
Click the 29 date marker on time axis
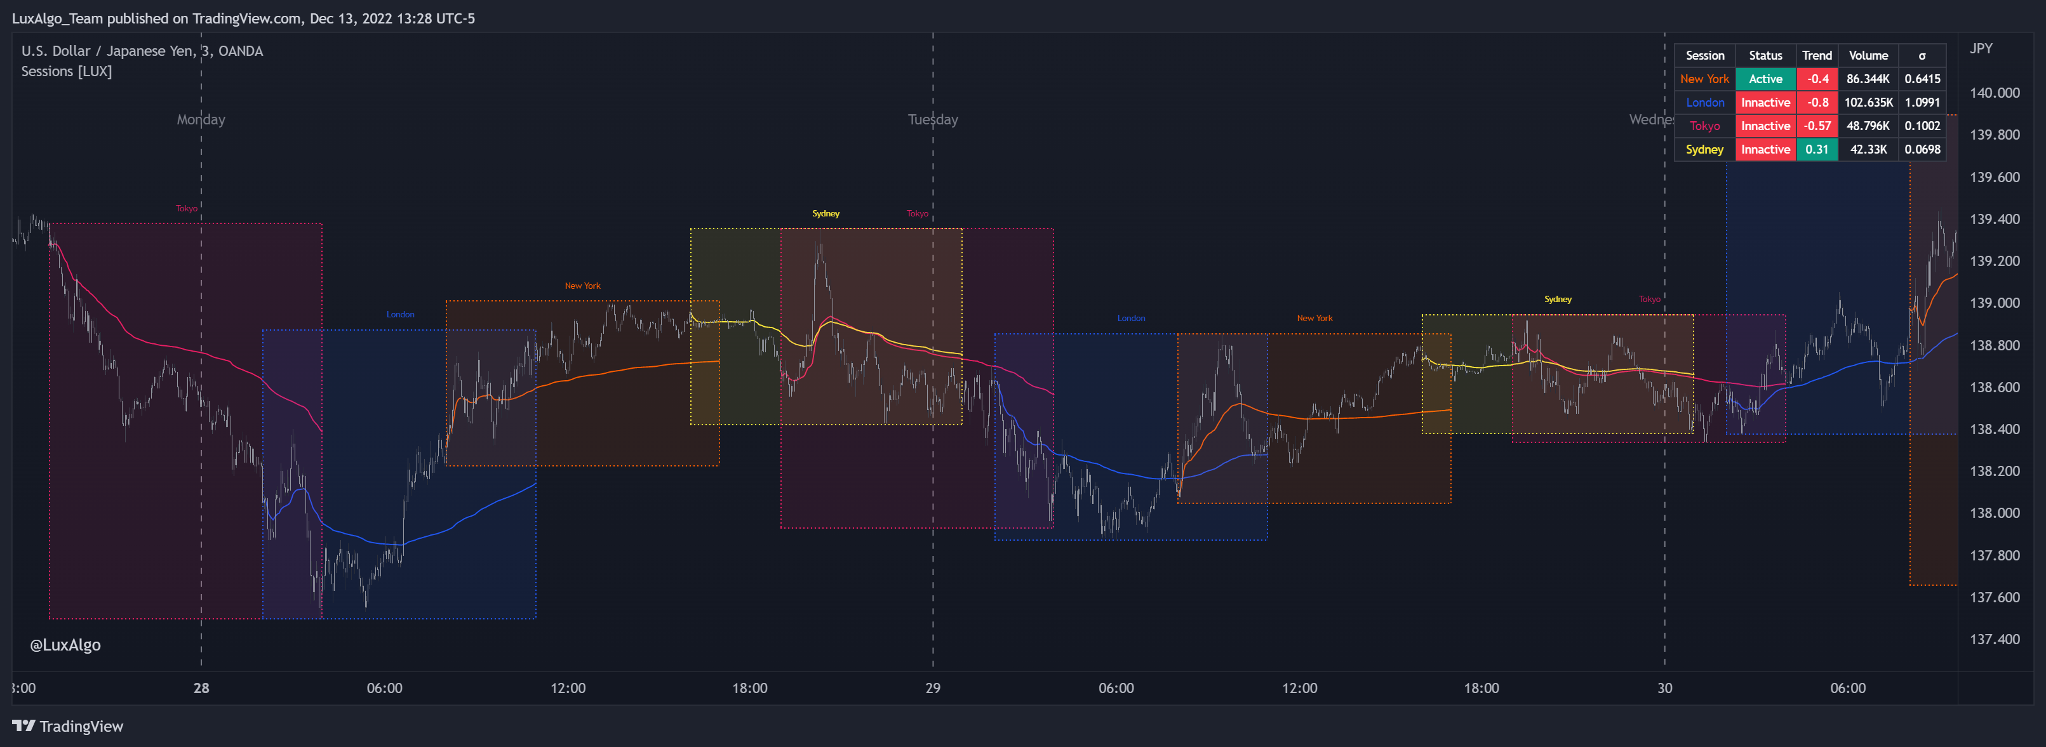(x=932, y=687)
